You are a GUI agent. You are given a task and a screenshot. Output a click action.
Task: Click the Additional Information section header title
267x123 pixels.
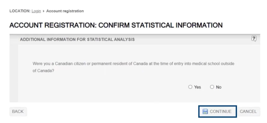click(77, 40)
